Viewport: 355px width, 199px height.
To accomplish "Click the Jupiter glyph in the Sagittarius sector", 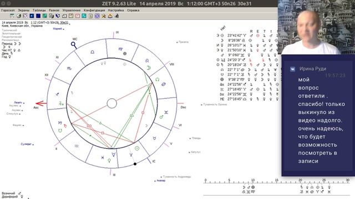I will point(60,103).
